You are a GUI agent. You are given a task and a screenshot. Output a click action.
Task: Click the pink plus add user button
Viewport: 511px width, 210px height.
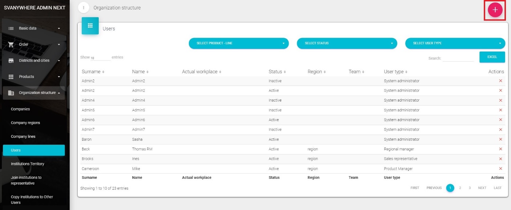coord(495,10)
